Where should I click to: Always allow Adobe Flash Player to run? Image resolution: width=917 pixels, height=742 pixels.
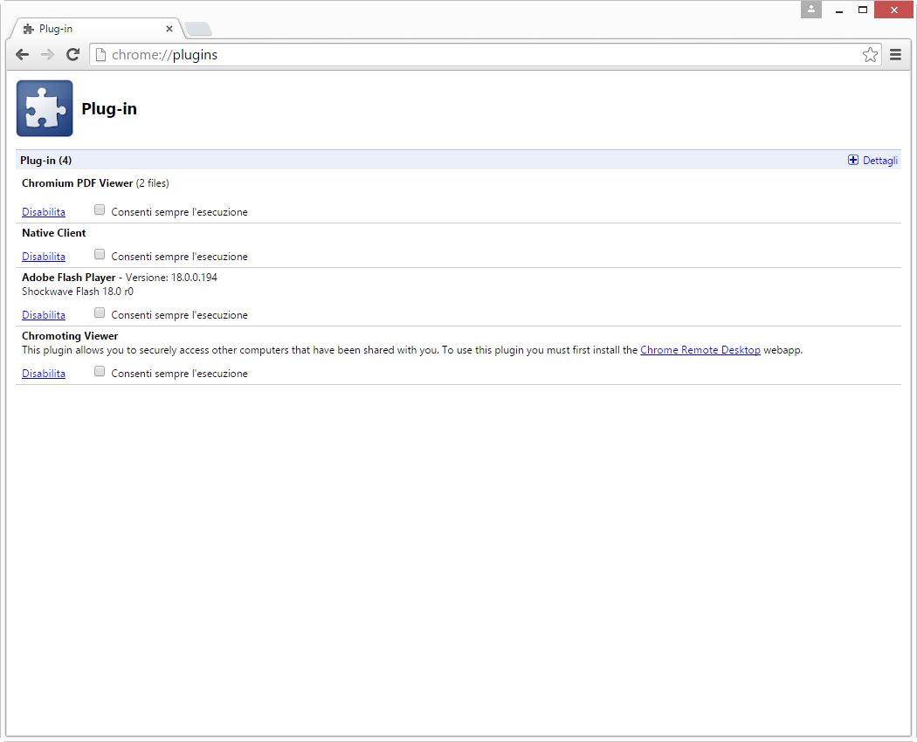pyautogui.click(x=100, y=313)
